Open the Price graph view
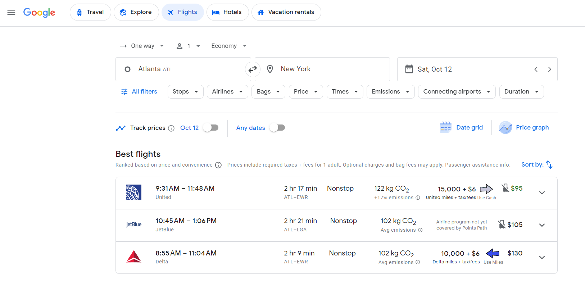Viewport: 585px width, 281px height. pyautogui.click(x=524, y=127)
